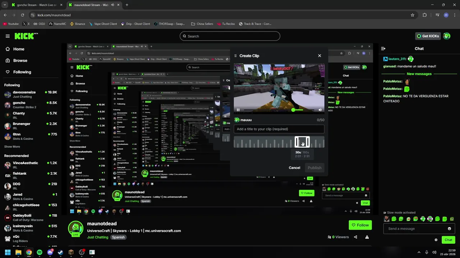Click the report warning triangle icon
The image size is (460, 258).
pyautogui.click(x=367, y=237)
